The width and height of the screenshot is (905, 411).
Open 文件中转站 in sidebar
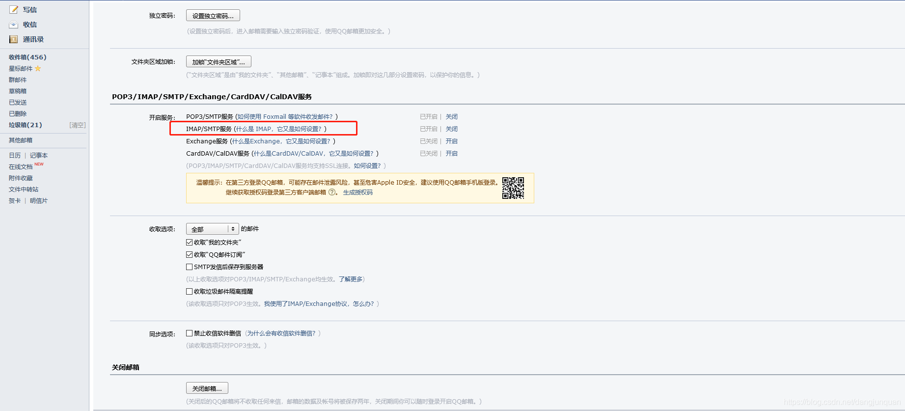(x=24, y=190)
